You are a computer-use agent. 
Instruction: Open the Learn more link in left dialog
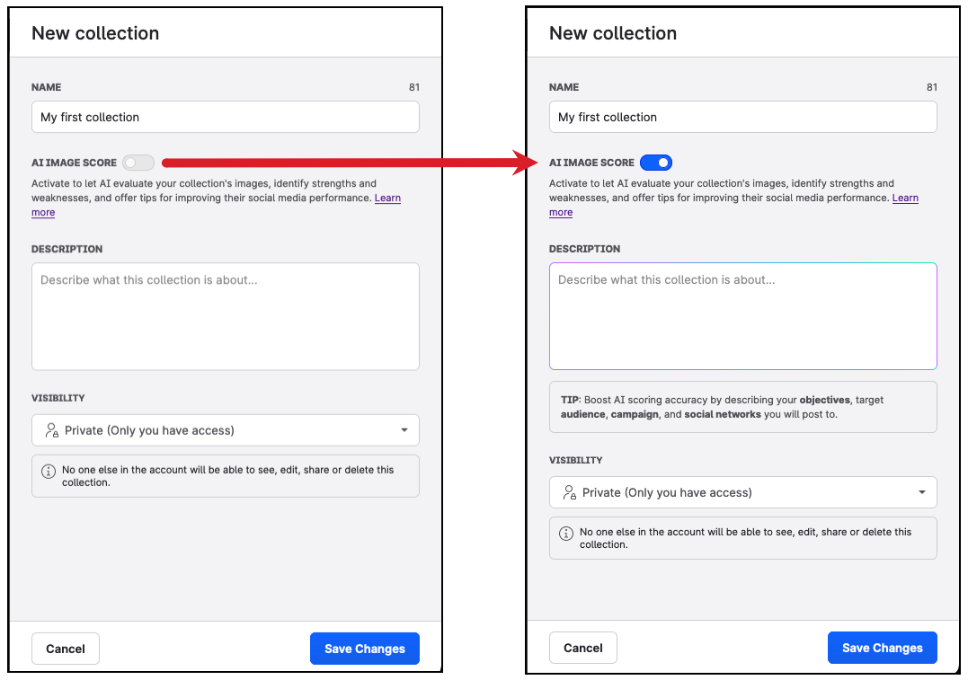point(387,198)
